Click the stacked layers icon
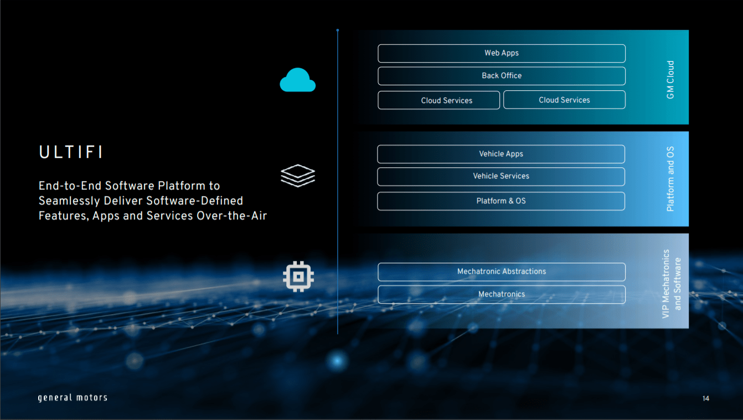 [298, 176]
